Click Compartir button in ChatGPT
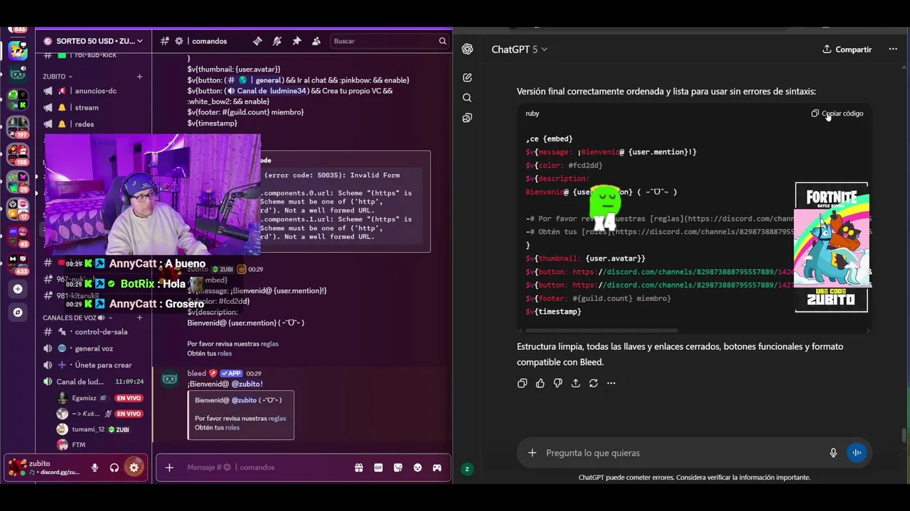This screenshot has height=511, width=910. [x=847, y=49]
